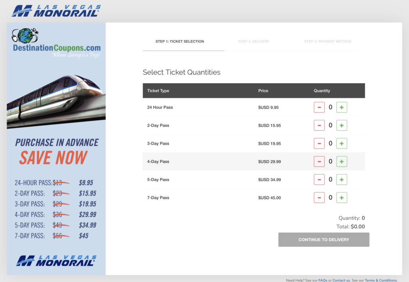Click Continue to Delivery button

pyautogui.click(x=324, y=240)
